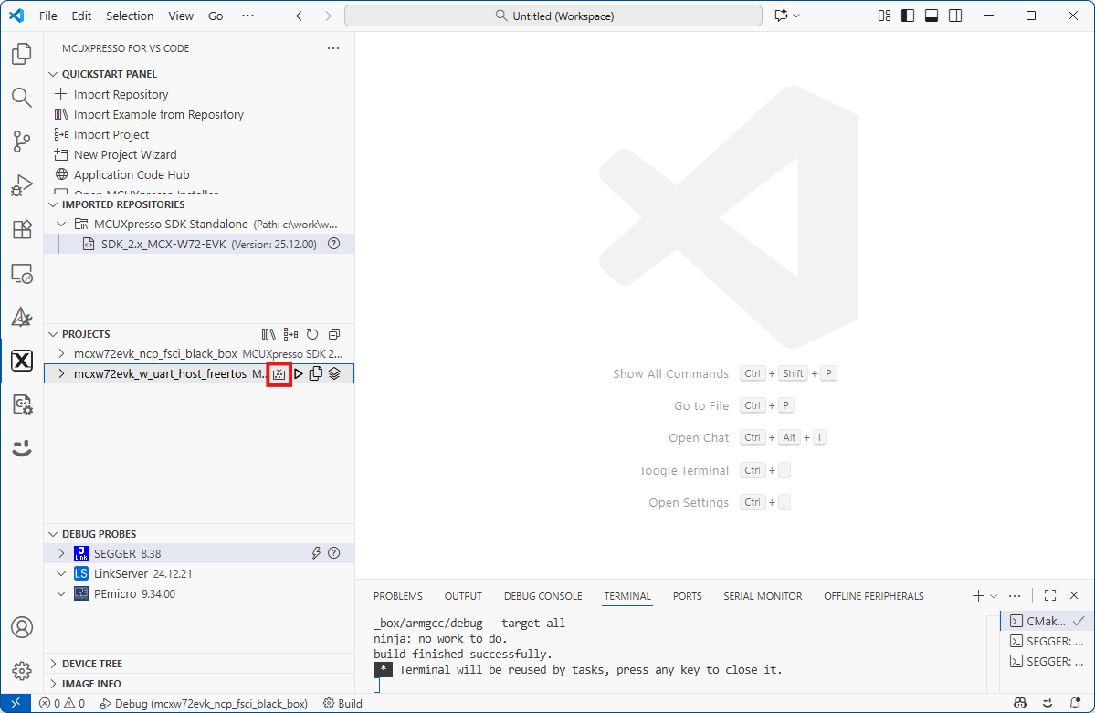Collapse the LinkServer debug probe node
This screenshot has width=1095, height=713.
click(x=61, y=573)
